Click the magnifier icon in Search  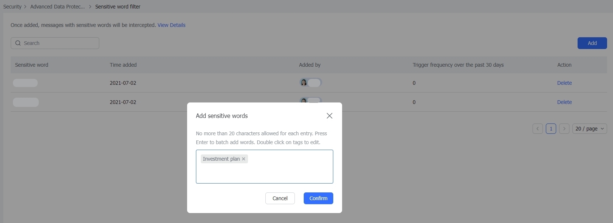tap(18, 43)
